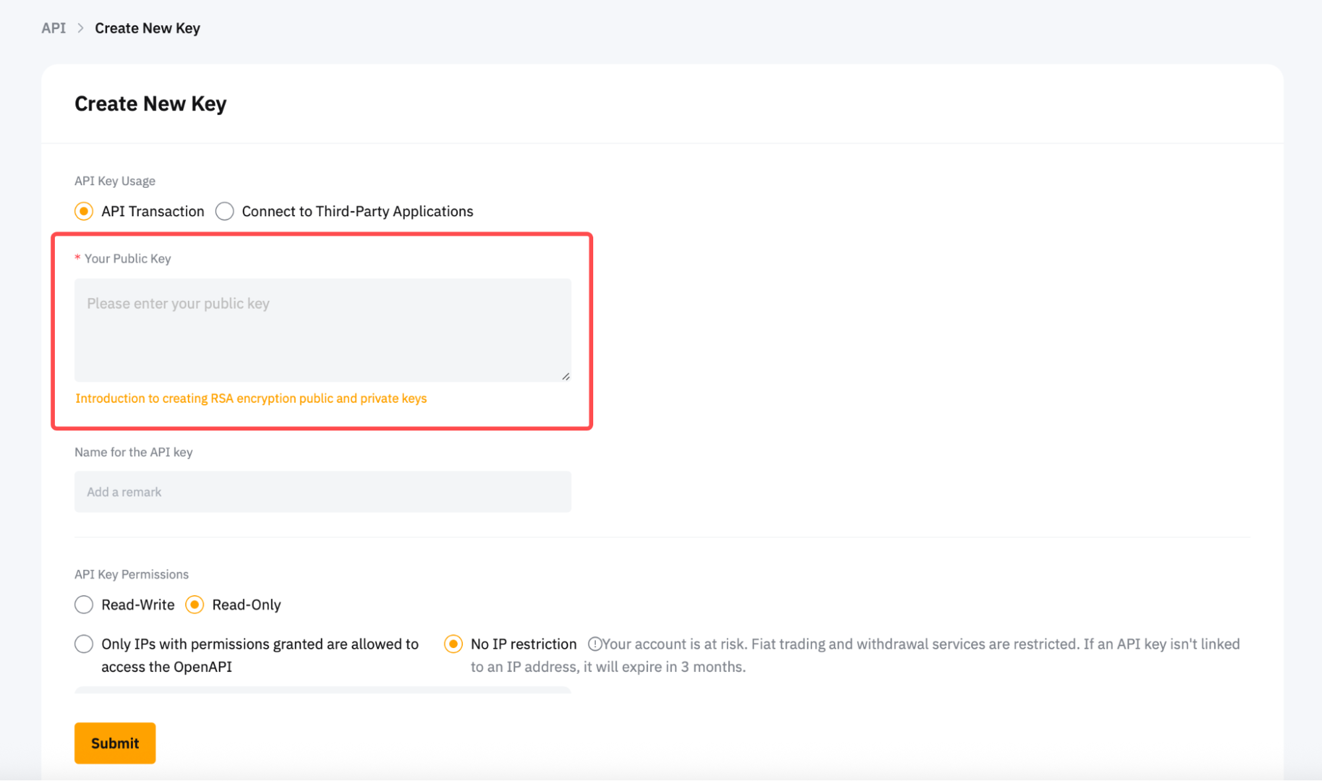Click the textarea resize handle corner
1322x781 pixels.
click(565, 376)
